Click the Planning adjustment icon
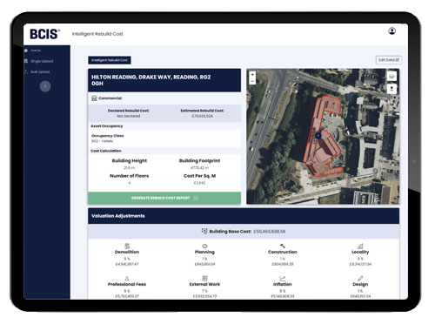Screen dimensions: 435x331 (x=204, y=246)
